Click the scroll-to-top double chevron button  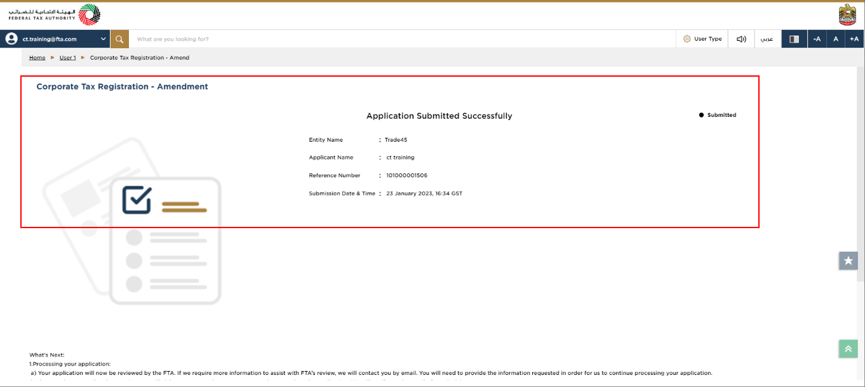[x=848, y=349]
